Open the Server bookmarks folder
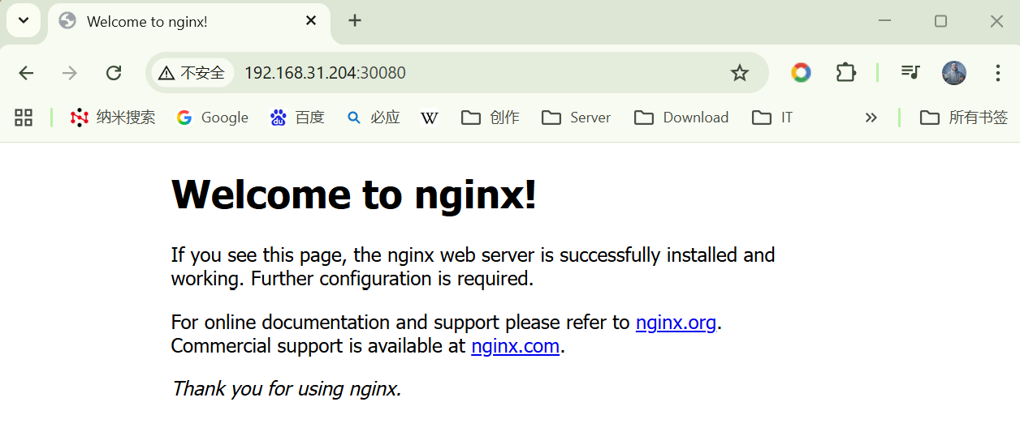Image resolution: width=1020 pixels, height=432 pixels. [576, 118]
